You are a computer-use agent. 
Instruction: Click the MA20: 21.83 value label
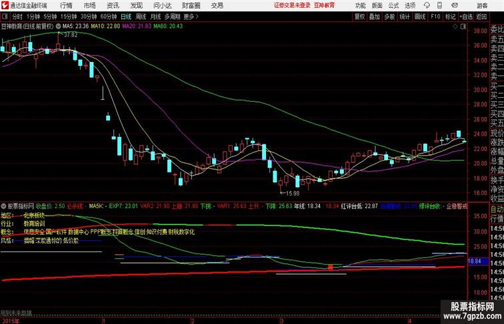click(137, 27)
